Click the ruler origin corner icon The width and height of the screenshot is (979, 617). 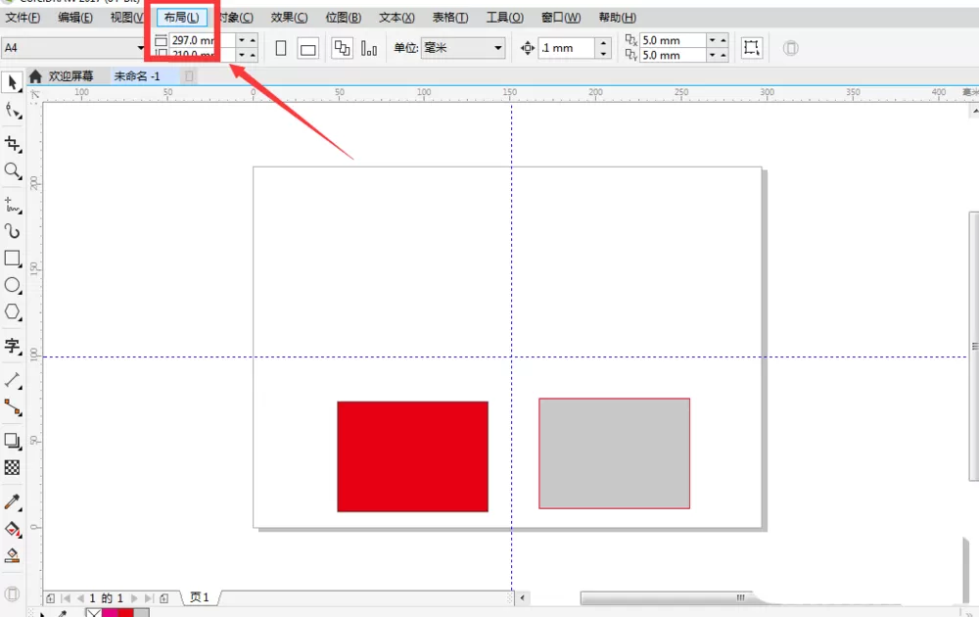[35, 94]
